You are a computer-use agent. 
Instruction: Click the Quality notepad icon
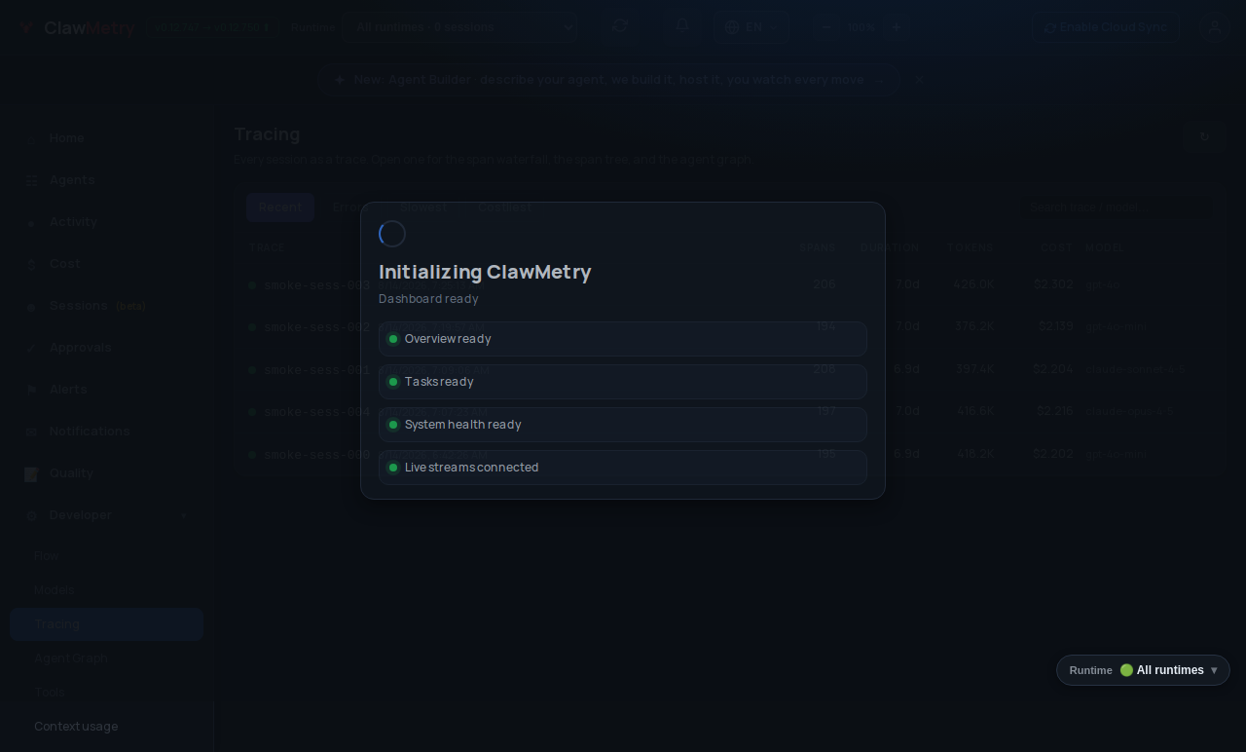[31, 474]
